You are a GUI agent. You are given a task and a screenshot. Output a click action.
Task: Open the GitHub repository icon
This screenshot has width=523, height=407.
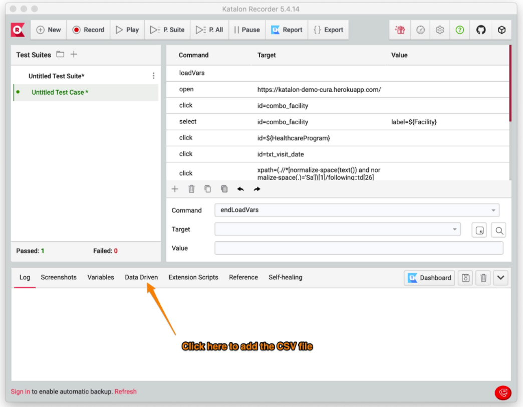point(481,30)
